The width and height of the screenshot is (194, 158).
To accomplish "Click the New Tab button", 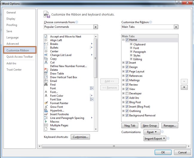I will point(130,125).
